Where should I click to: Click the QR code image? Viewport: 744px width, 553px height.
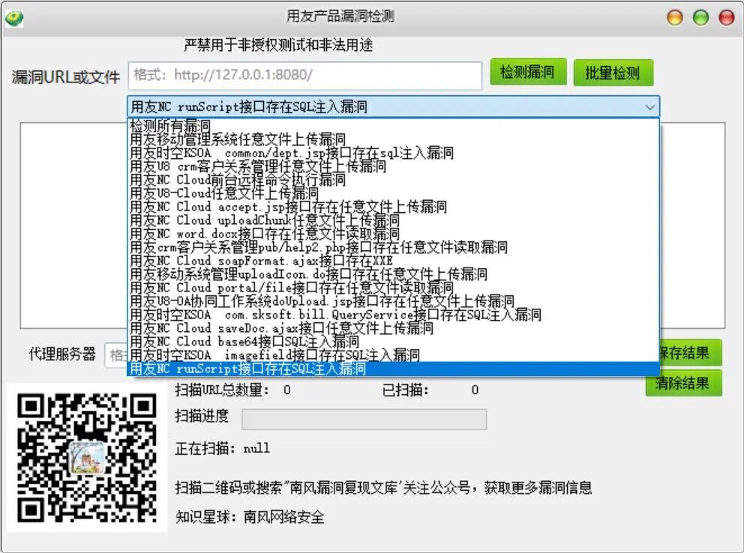[x=87, y=458]
